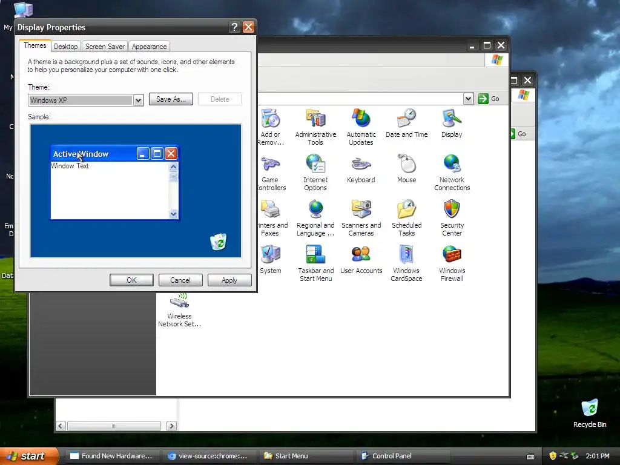Screen dimensions: 620x465
Task: Open Scanners and Cameras icon
Action: (361, 218)
